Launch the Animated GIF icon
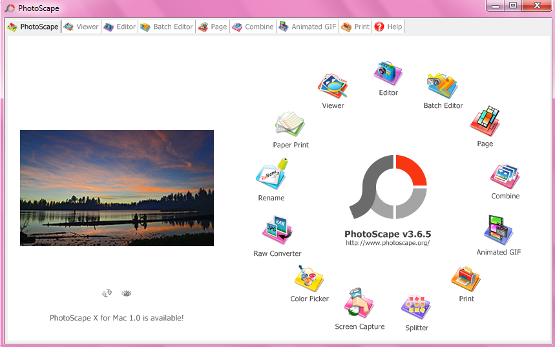Image resolution: width=555 pixels, height=347 pixels. click(498, 231)
